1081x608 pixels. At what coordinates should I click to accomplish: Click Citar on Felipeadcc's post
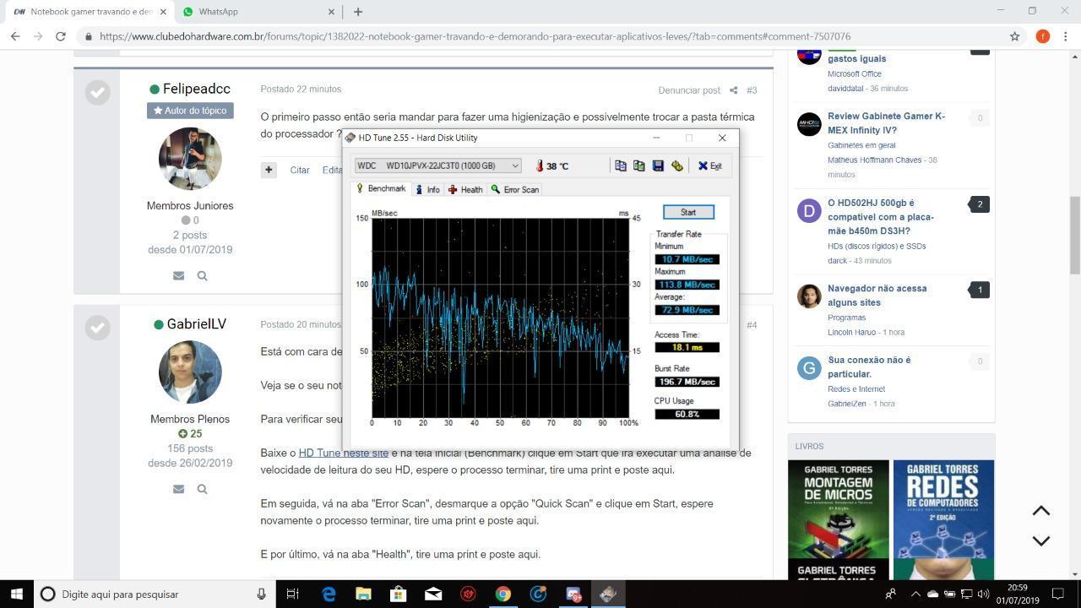(300, 170)
